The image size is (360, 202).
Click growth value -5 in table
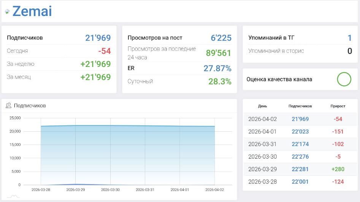[338, 157]
